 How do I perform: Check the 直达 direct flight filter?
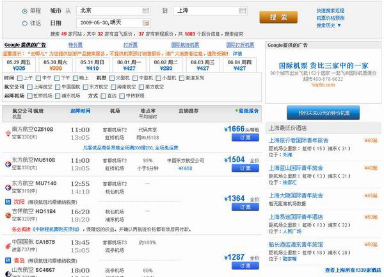pyautogui.click(x=103, y=96)
